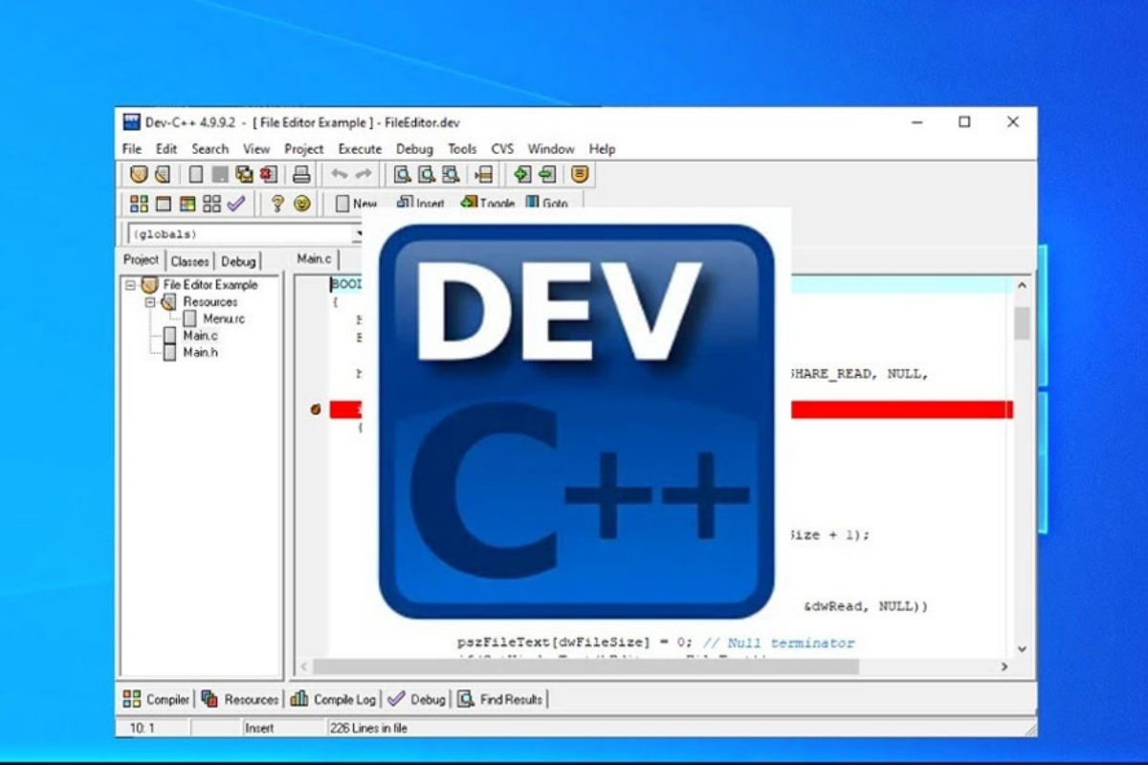Open the Window menu

[x=551, y=149]
